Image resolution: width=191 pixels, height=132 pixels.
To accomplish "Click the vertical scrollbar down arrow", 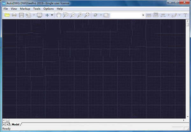I will 187,117.
